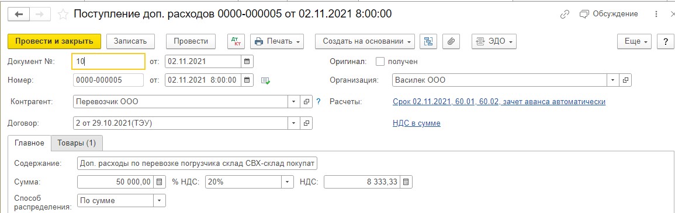675x213 pixels.
Task: Open document structure of subordination icon
Action: (428, 41)
